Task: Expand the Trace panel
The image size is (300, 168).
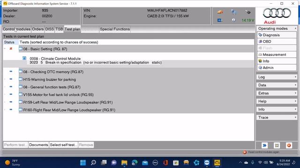Action: pyautogui.click(x=277, y=118)
